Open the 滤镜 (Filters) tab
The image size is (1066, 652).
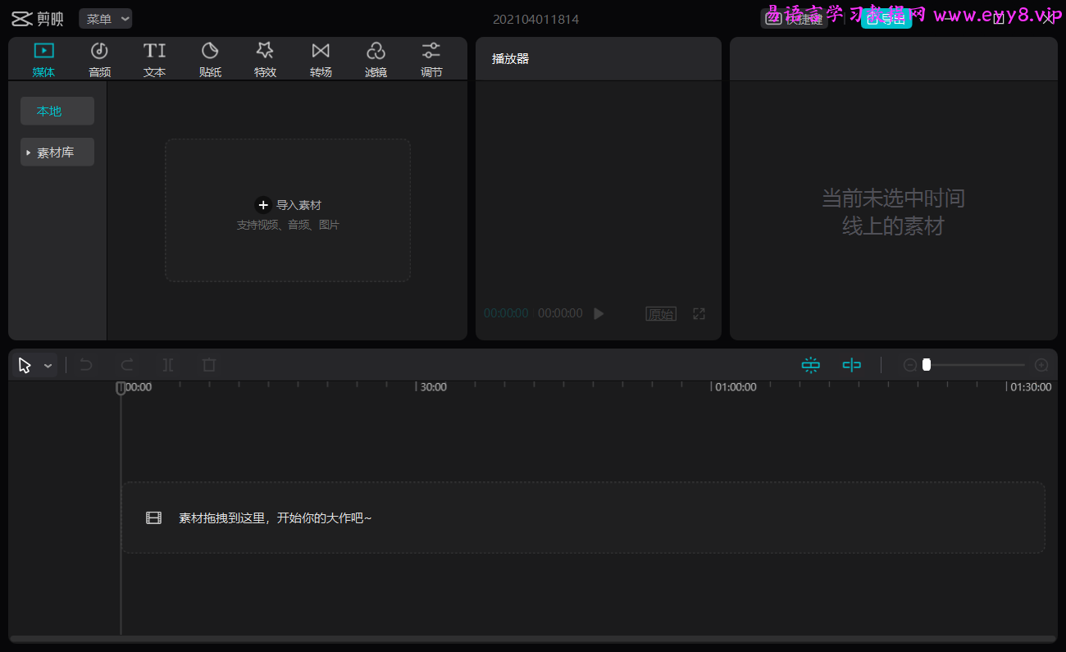point(376,60)
